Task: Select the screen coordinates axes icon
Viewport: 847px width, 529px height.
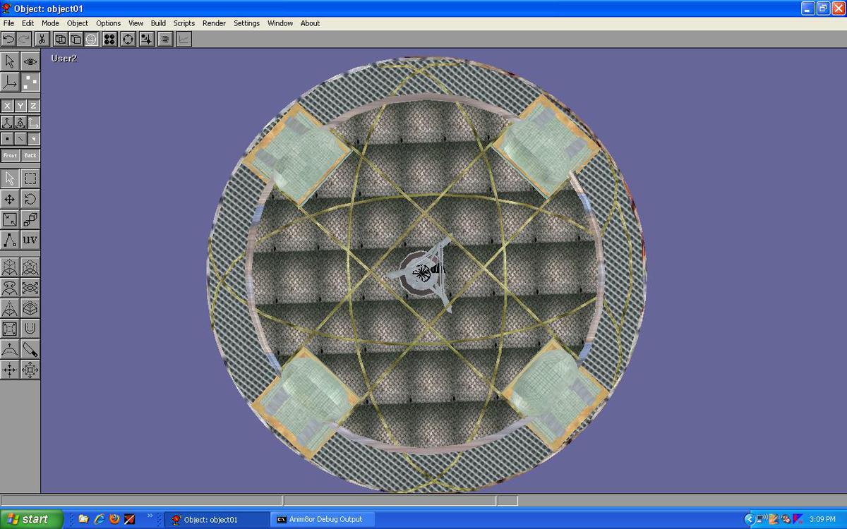Action: tap(33, 122)
